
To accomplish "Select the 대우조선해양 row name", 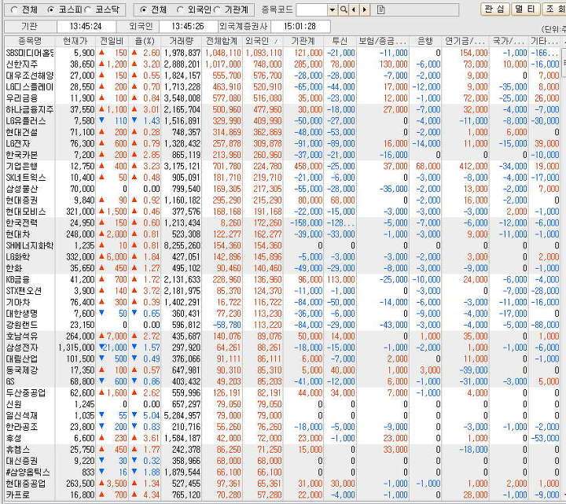I will (30, 75).
